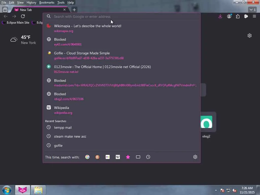The image size is (260, 195).
Task: Click the browser taskbar button
Action: pyautogui.click(x=23, y=190)
